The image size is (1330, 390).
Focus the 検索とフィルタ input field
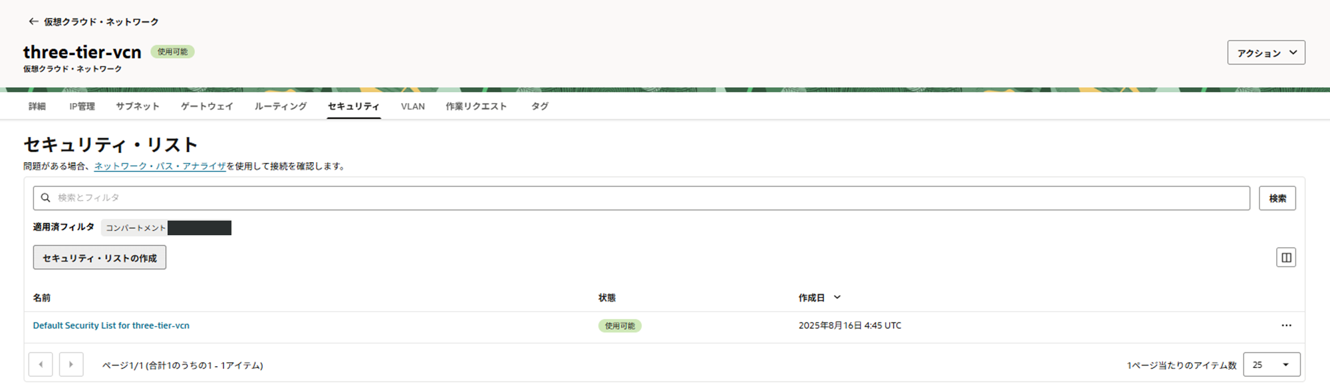[642, 198]
